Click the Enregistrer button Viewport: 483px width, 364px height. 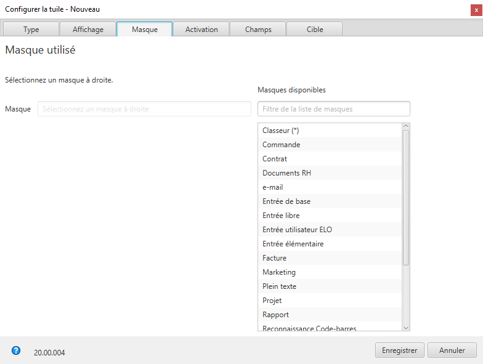click(399, 350)
